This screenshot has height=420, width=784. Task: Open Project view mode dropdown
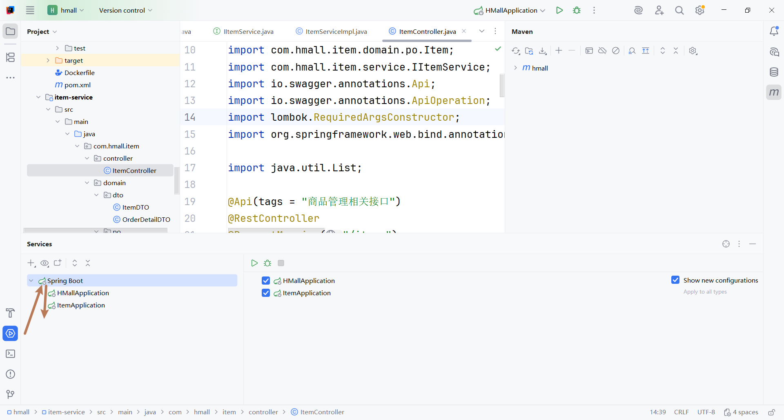click(42, 31)
